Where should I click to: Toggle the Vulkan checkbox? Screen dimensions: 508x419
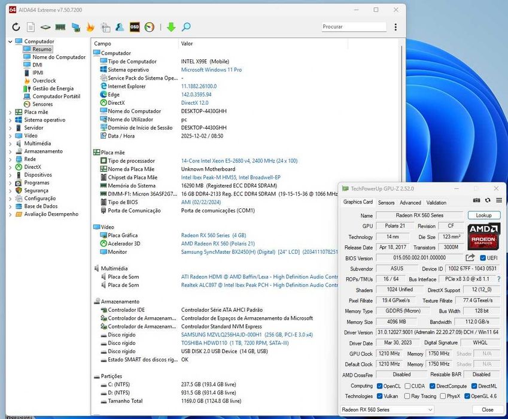(380, 396)
